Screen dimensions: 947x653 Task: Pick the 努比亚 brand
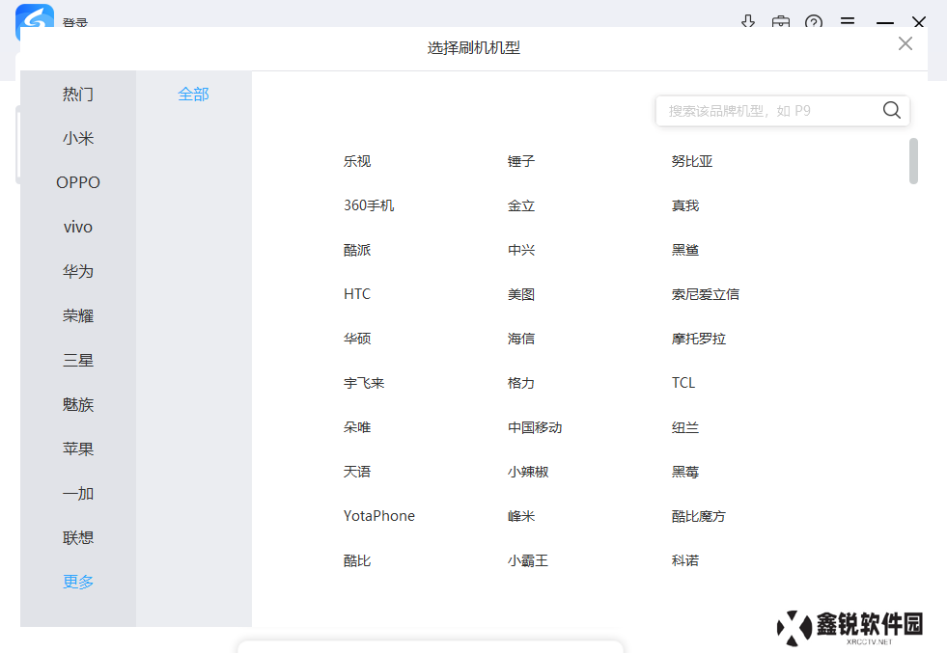point(691,161)
